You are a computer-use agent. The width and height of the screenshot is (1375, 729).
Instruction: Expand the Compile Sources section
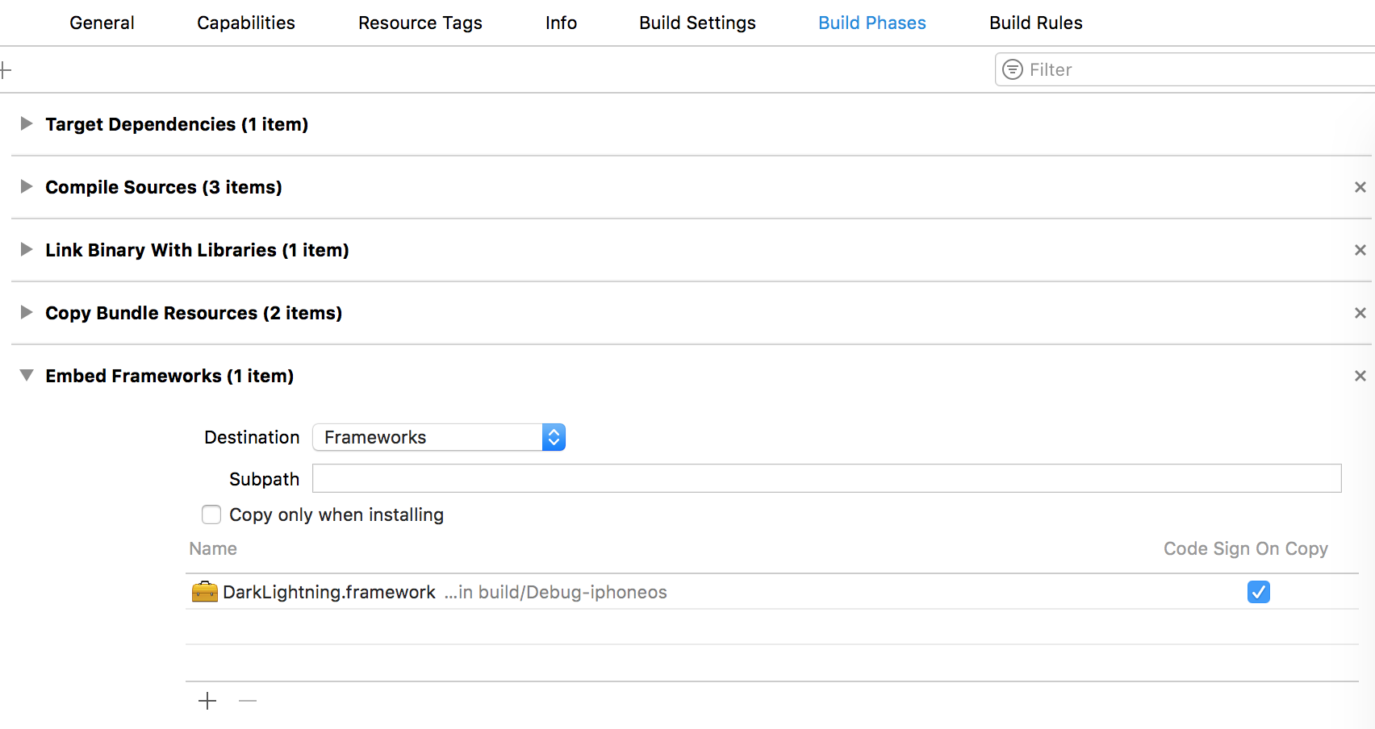pos(27,186)
